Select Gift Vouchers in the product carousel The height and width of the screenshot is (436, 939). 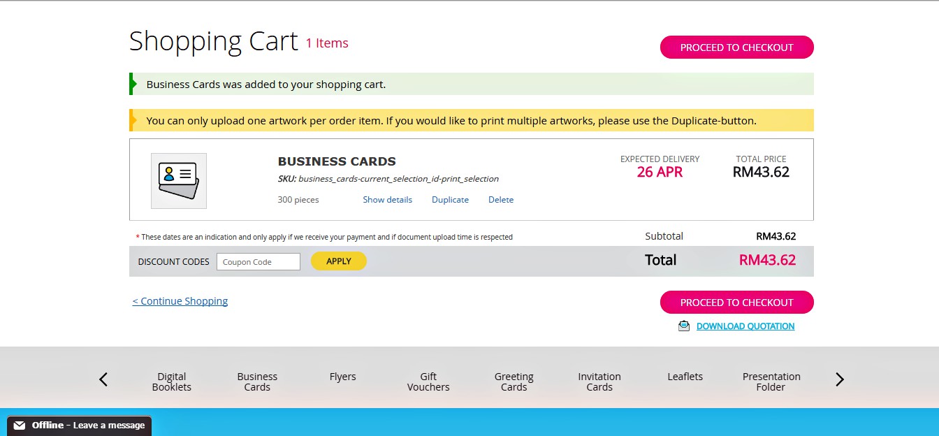[428, 381]
